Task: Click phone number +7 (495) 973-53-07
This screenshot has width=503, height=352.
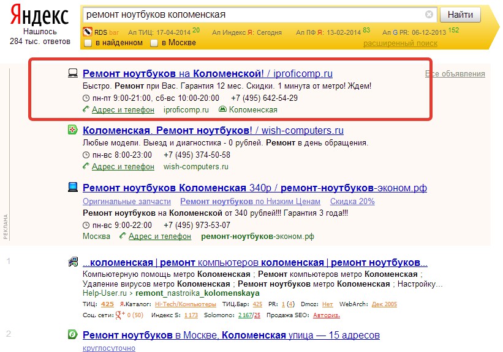Action: 197,225
